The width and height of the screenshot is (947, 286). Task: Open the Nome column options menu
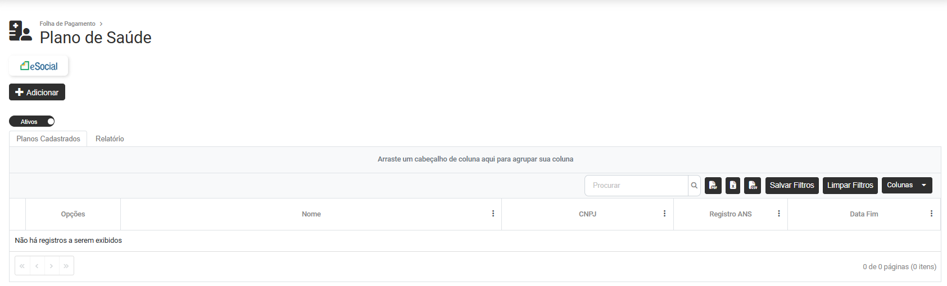tap(493, 214)
